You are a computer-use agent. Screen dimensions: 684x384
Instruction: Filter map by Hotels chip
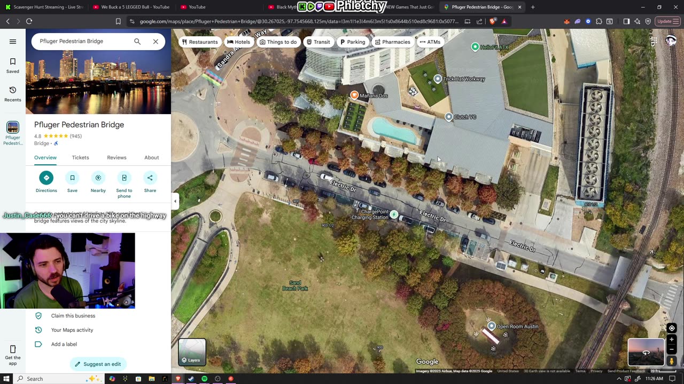click(238, 42)
